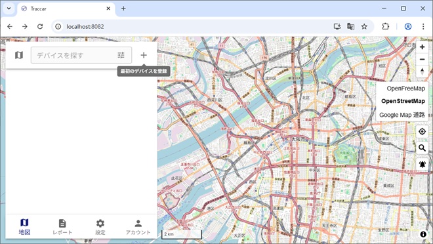Click the 2 km map scale bar
Image resolution: width=433 pixels, height=244 pixels.
click(182, 235)
